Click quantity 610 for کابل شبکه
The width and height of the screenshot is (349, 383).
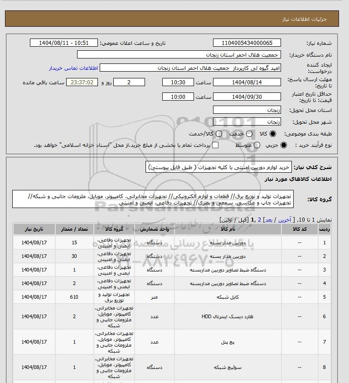point(74,297)
